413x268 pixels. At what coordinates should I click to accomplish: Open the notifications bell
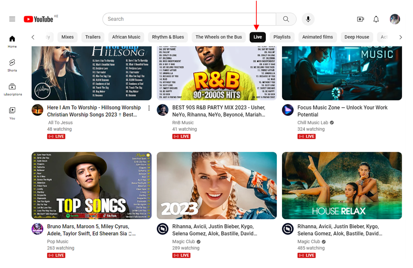376,19
